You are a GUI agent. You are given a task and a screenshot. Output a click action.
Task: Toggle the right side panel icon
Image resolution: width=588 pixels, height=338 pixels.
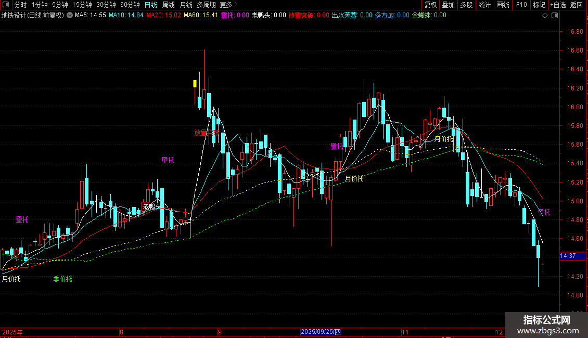pyautogui.click(x=555, y=16)
